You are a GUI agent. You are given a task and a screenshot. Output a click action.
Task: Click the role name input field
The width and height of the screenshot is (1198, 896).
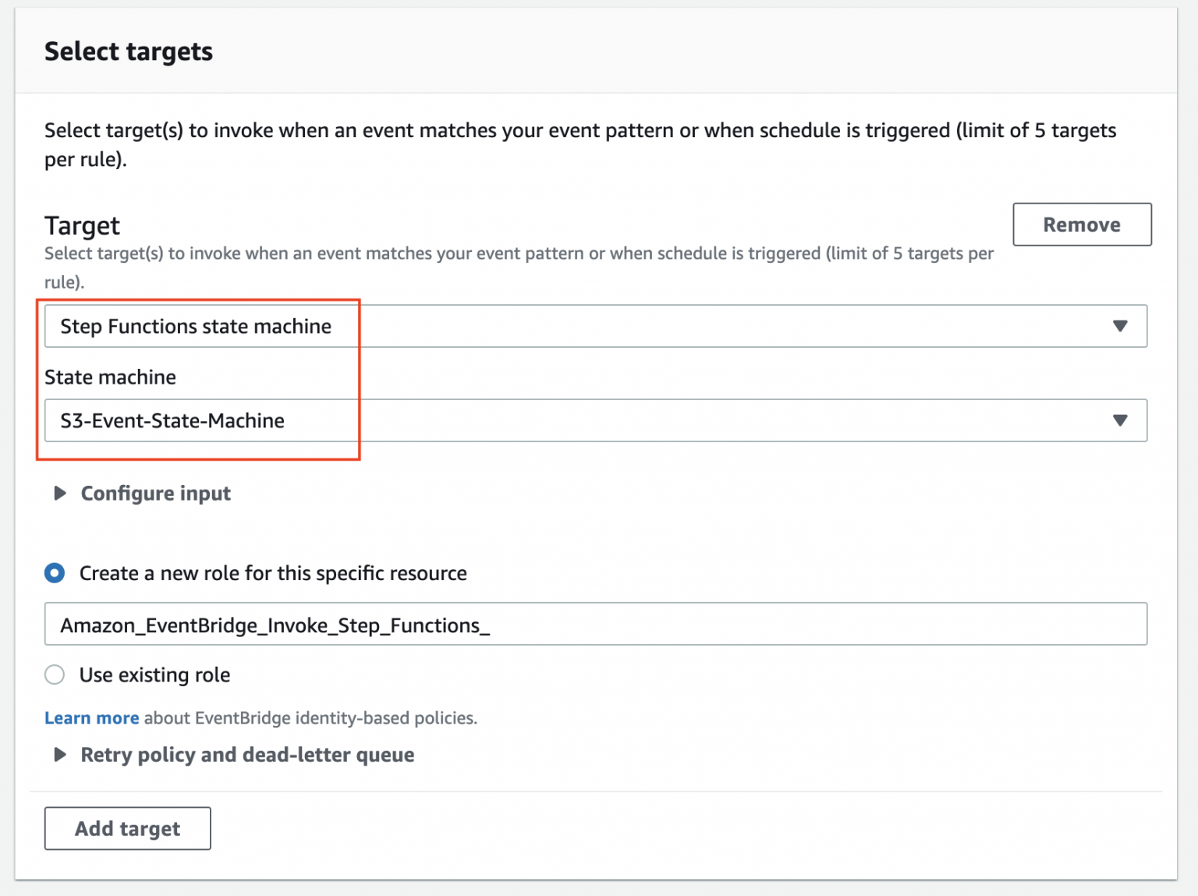pos(596,624)
